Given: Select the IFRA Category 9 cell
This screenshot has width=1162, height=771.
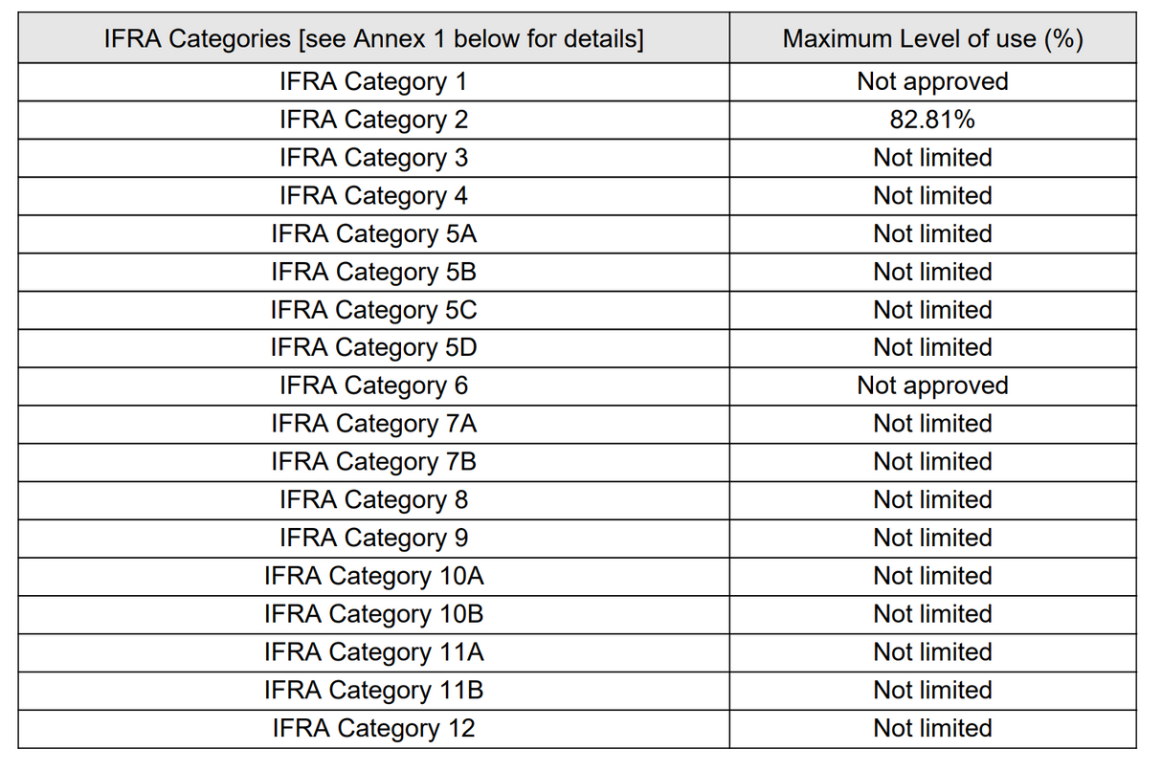Looking at the screenshot, I should pyautogui.click(x=373, y=538).
